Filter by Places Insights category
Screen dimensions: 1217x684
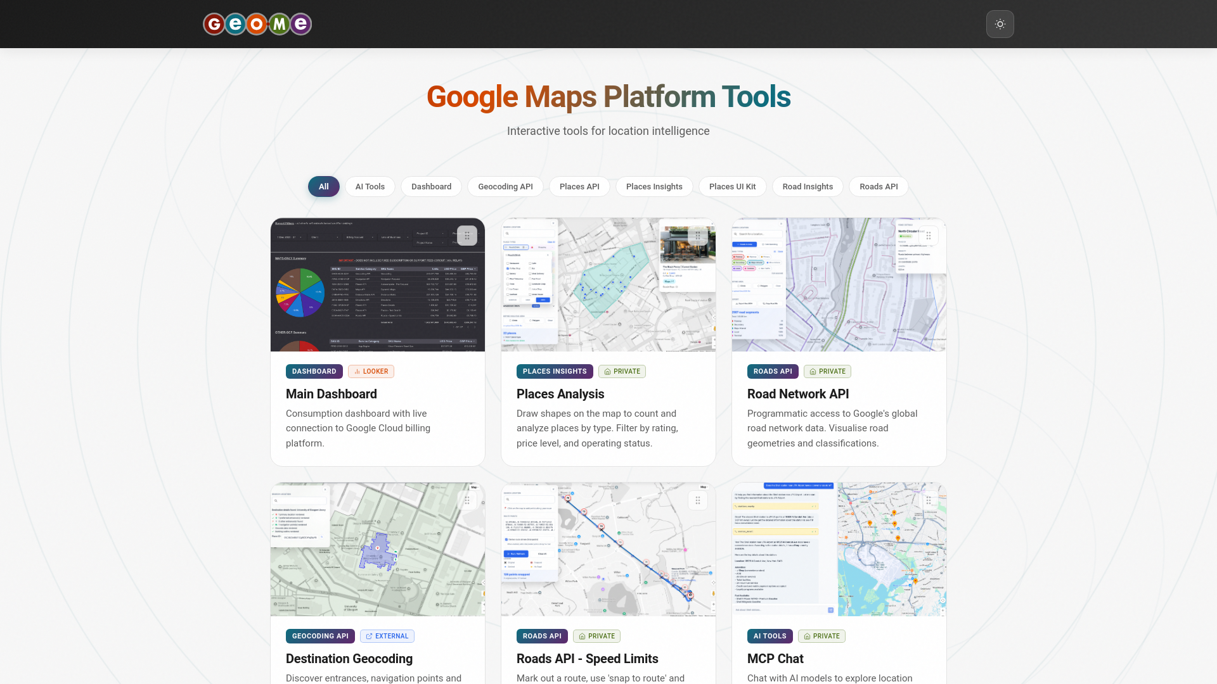pos(654,186)
